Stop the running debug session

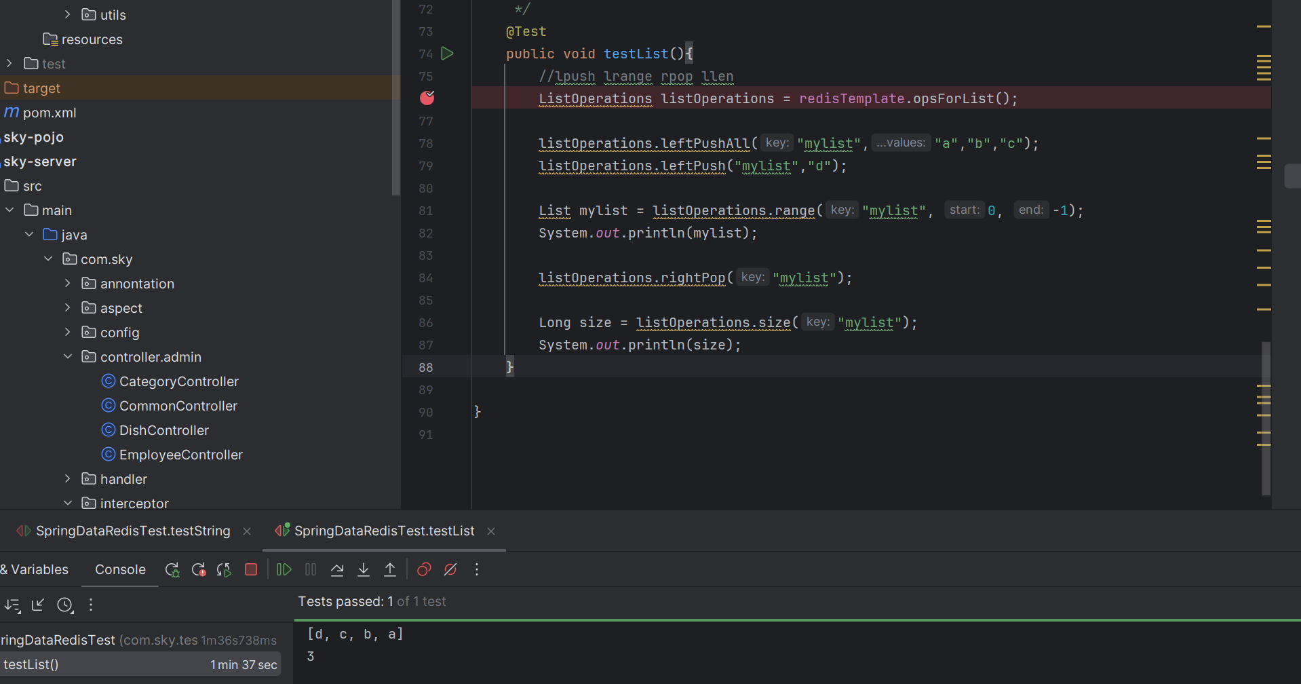coord(251,570)
